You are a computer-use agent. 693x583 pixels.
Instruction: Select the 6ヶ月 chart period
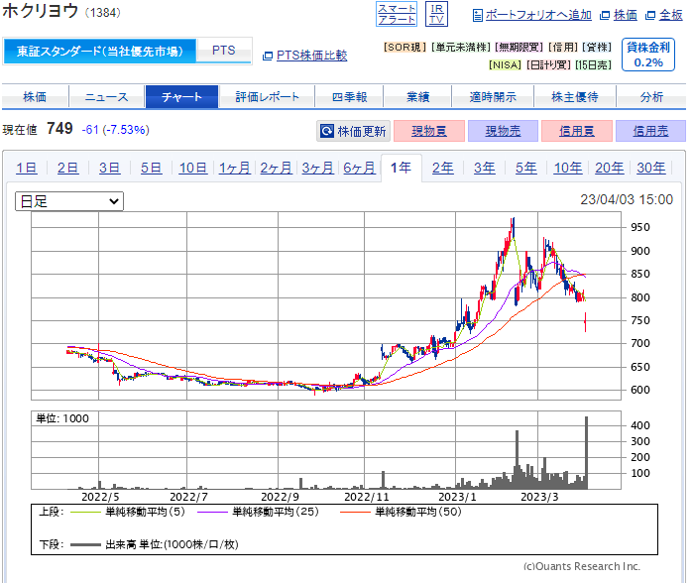pyautogui.click(x=359, y=168)
